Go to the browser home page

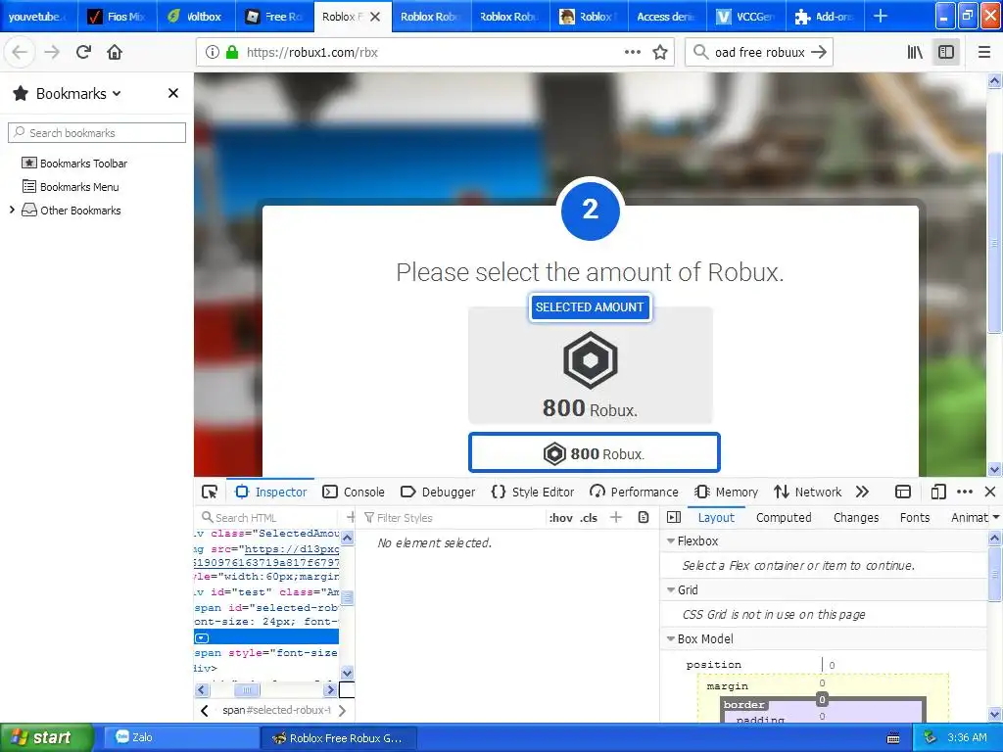tap(115, 52)
